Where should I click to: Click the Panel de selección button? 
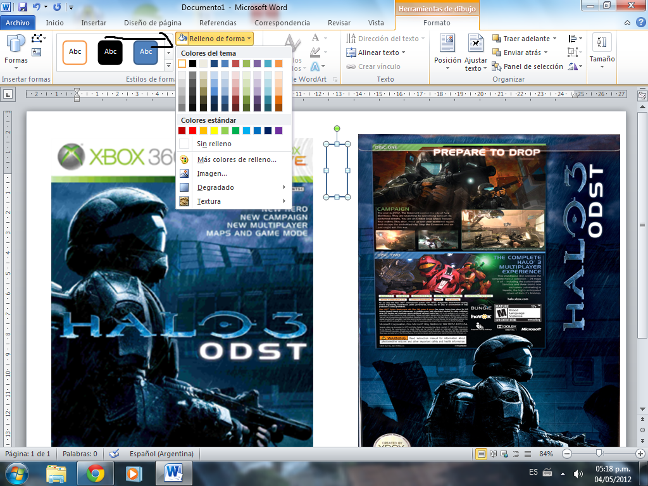point(527,66)
